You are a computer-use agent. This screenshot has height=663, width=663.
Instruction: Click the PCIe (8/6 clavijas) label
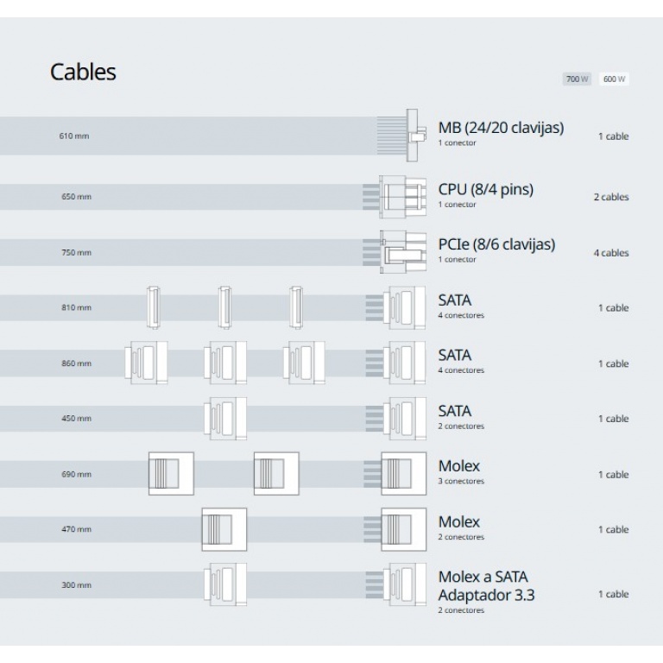tap(496, 244)
